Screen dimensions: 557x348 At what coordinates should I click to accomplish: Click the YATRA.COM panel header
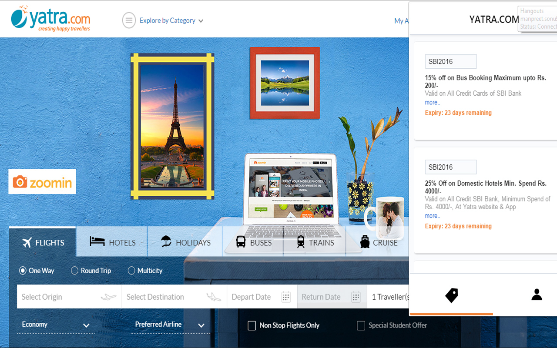pos(494,19)
